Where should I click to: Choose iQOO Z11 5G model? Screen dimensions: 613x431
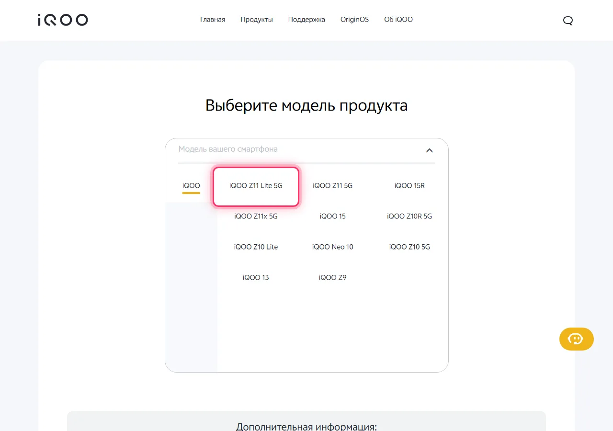332,186
